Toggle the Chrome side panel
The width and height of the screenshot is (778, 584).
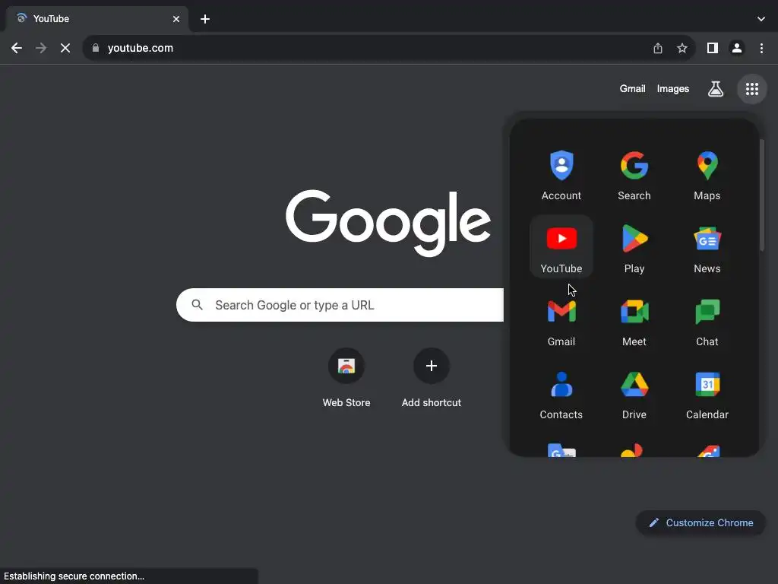[x=713, y=48]
